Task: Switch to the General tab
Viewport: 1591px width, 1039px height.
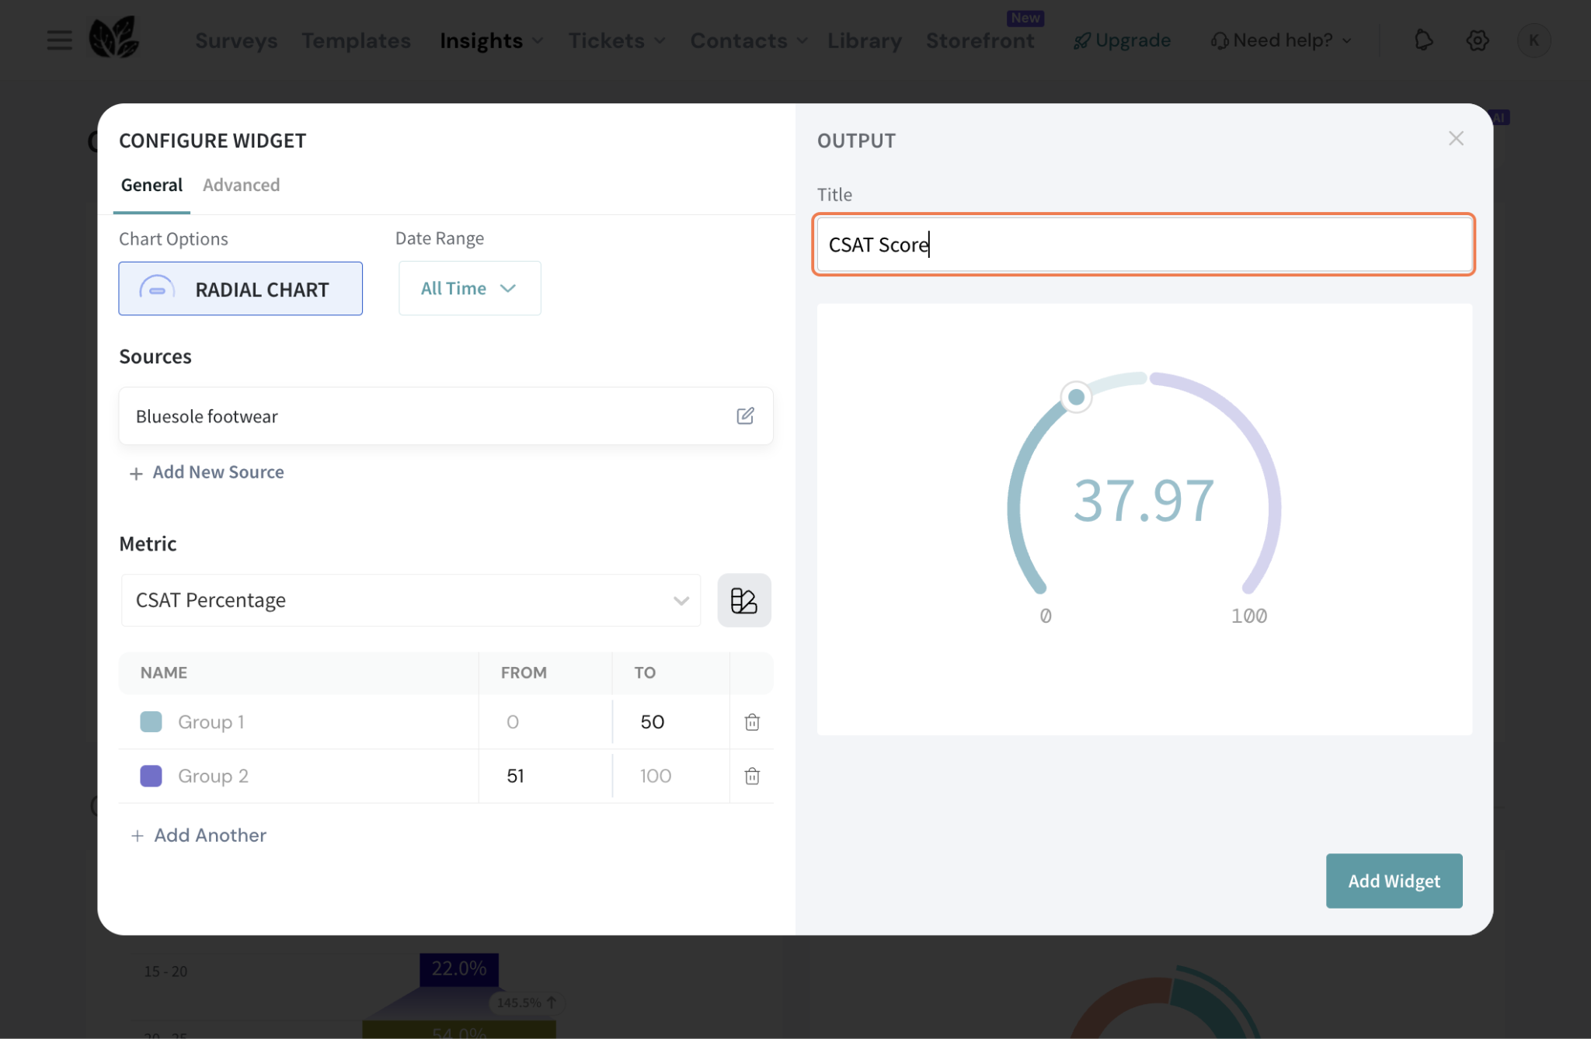Action: pos(151,186)
